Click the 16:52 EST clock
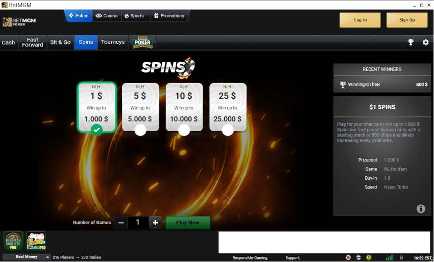 (x=423, y=258)
